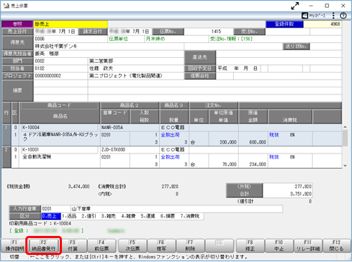
Task: Click scroll down arrow of item list
Action: click(x=345, y=166)
